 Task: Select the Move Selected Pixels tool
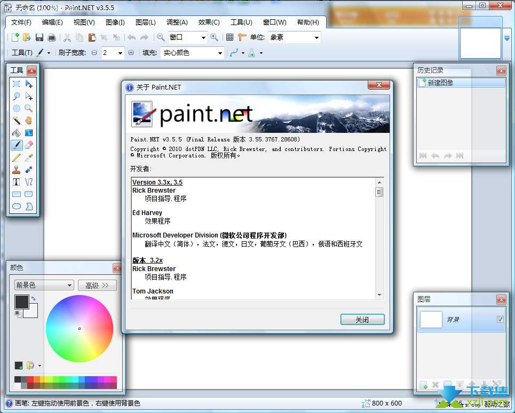coord(29,84)
